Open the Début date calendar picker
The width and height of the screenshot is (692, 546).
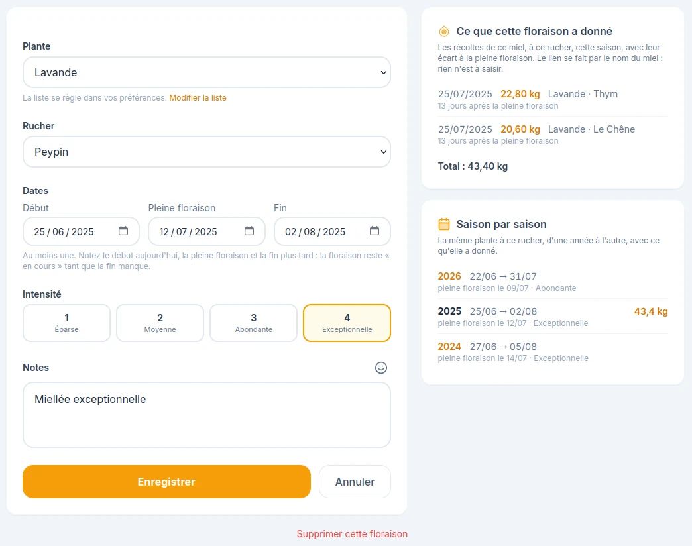123,231
